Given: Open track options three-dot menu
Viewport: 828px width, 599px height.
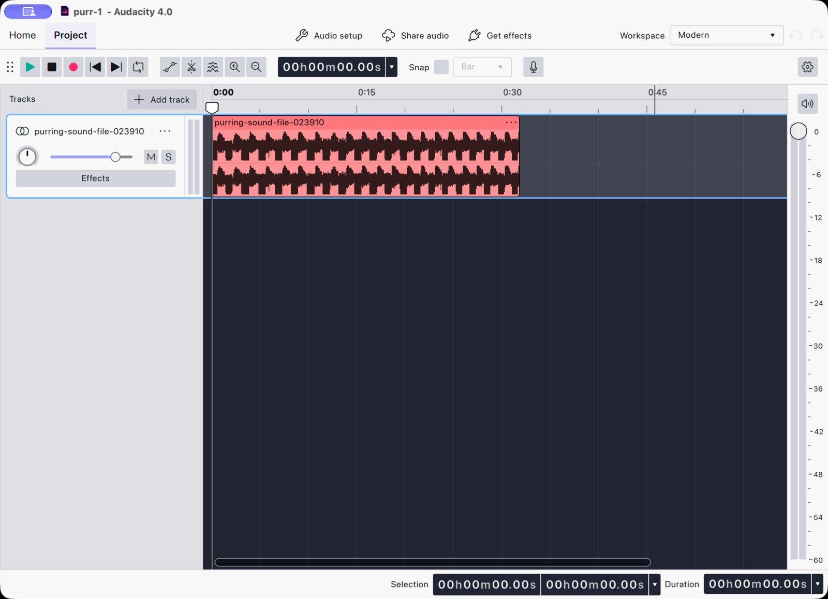Looking at the screenshot, I should (165, 131).
